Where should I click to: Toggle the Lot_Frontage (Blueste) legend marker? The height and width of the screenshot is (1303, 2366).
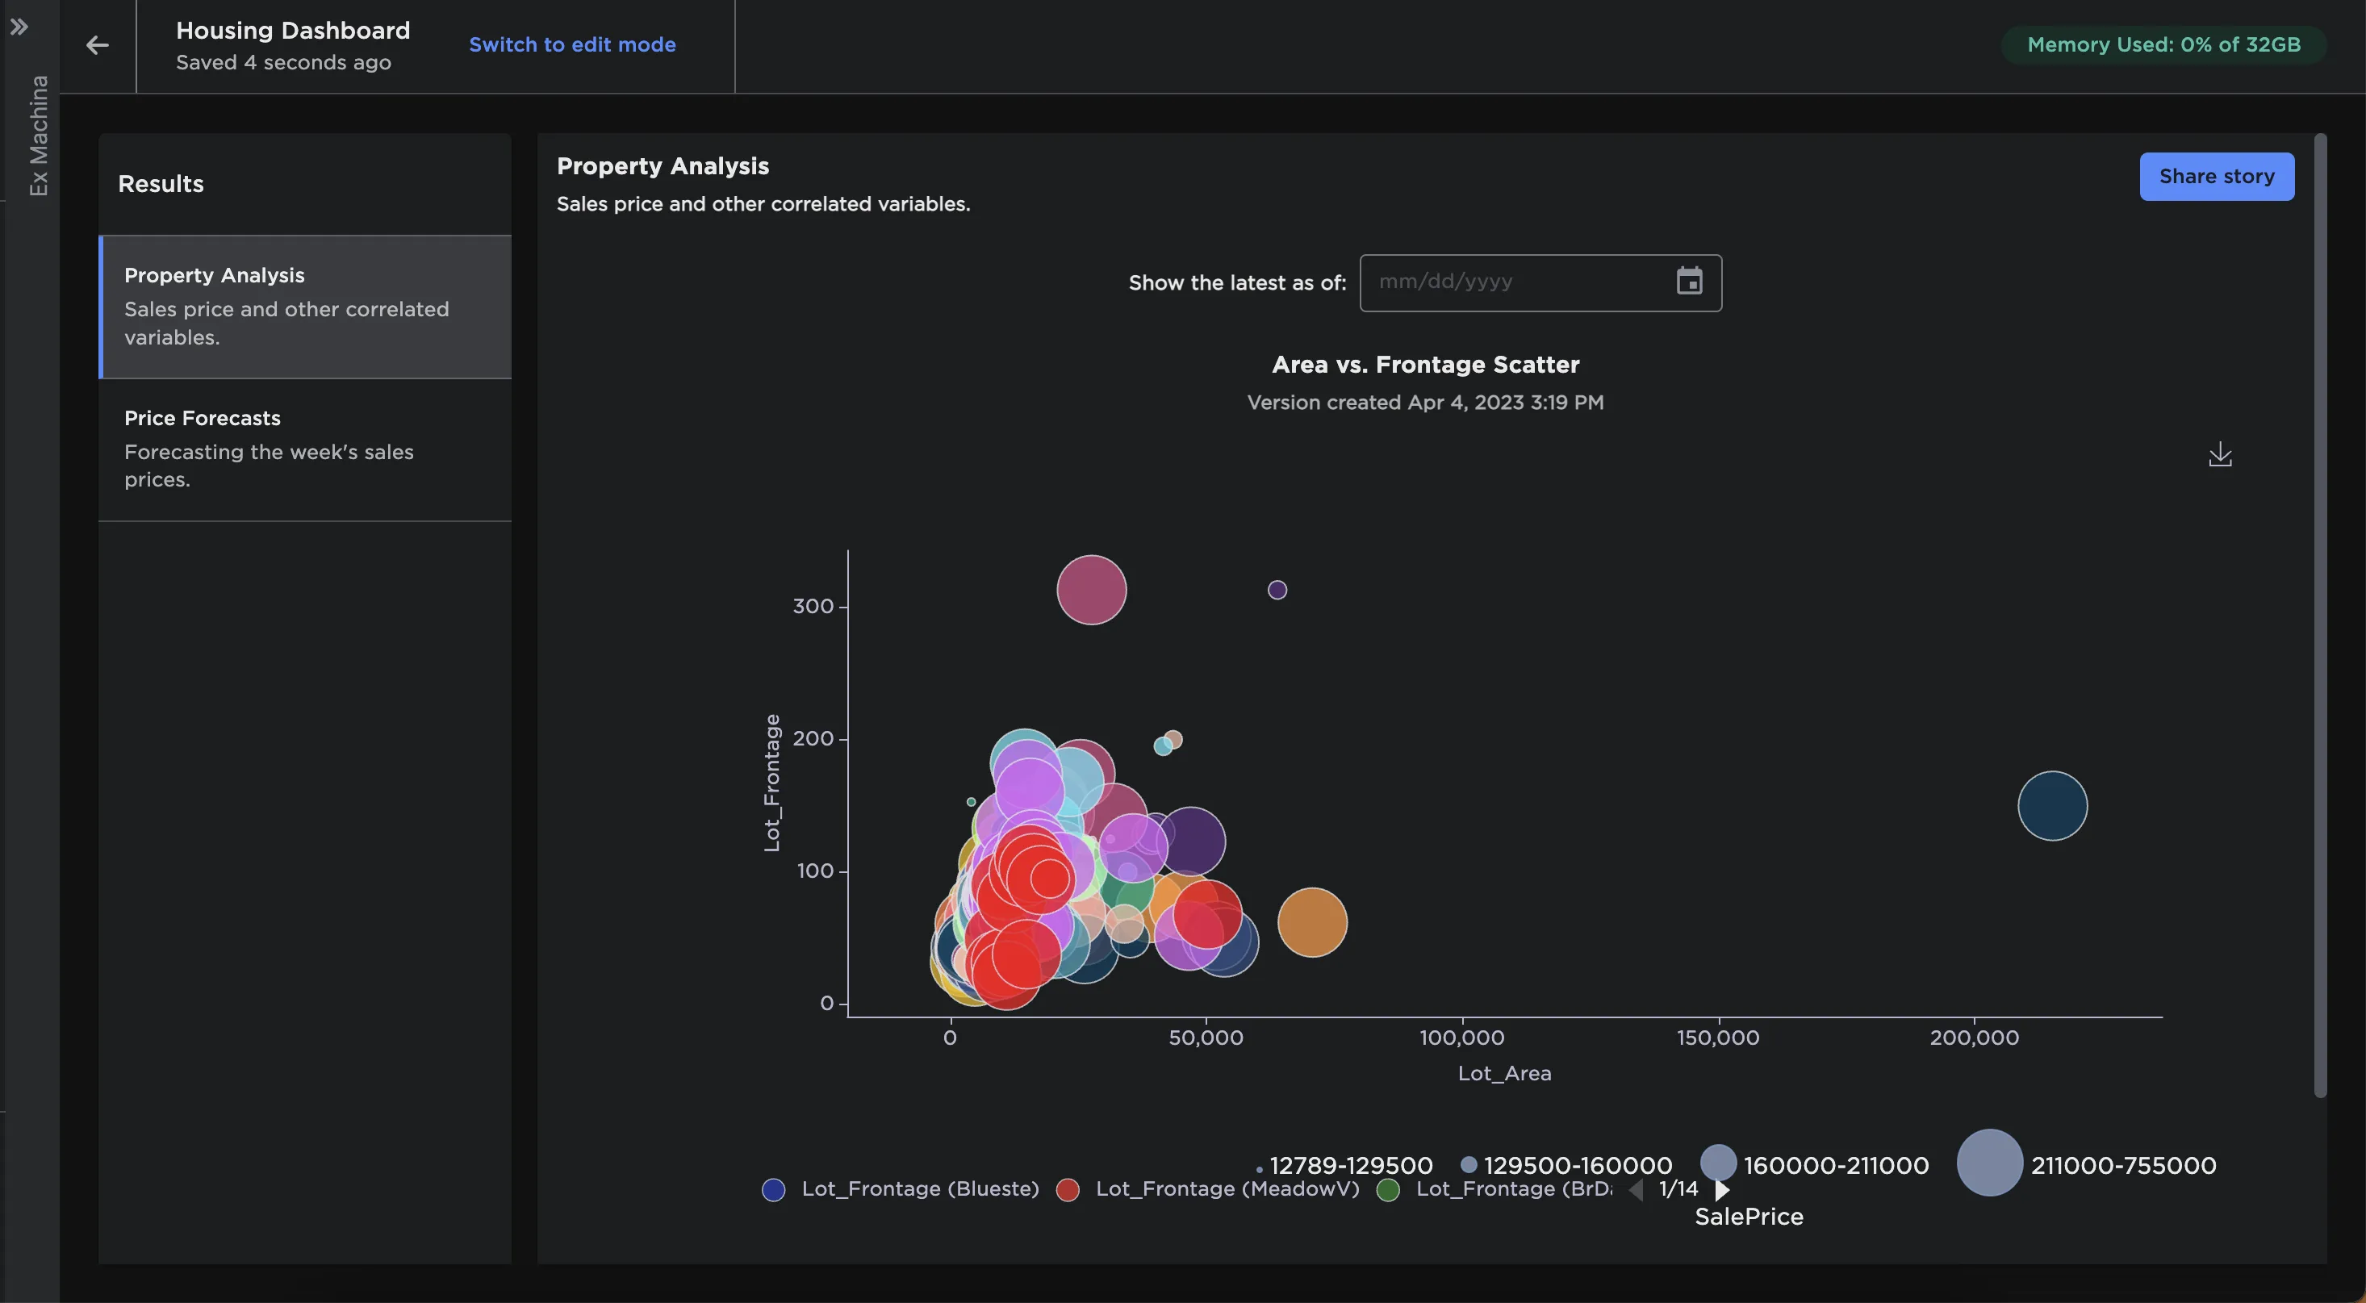(773, 1190)
